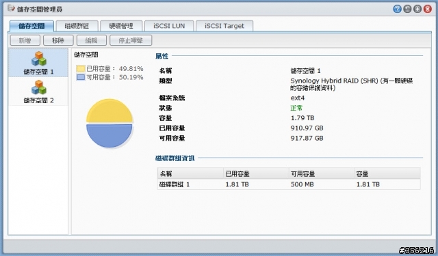Click the 已用容量 column header
This screenshot has width=438, height=256.
point(256,173)
